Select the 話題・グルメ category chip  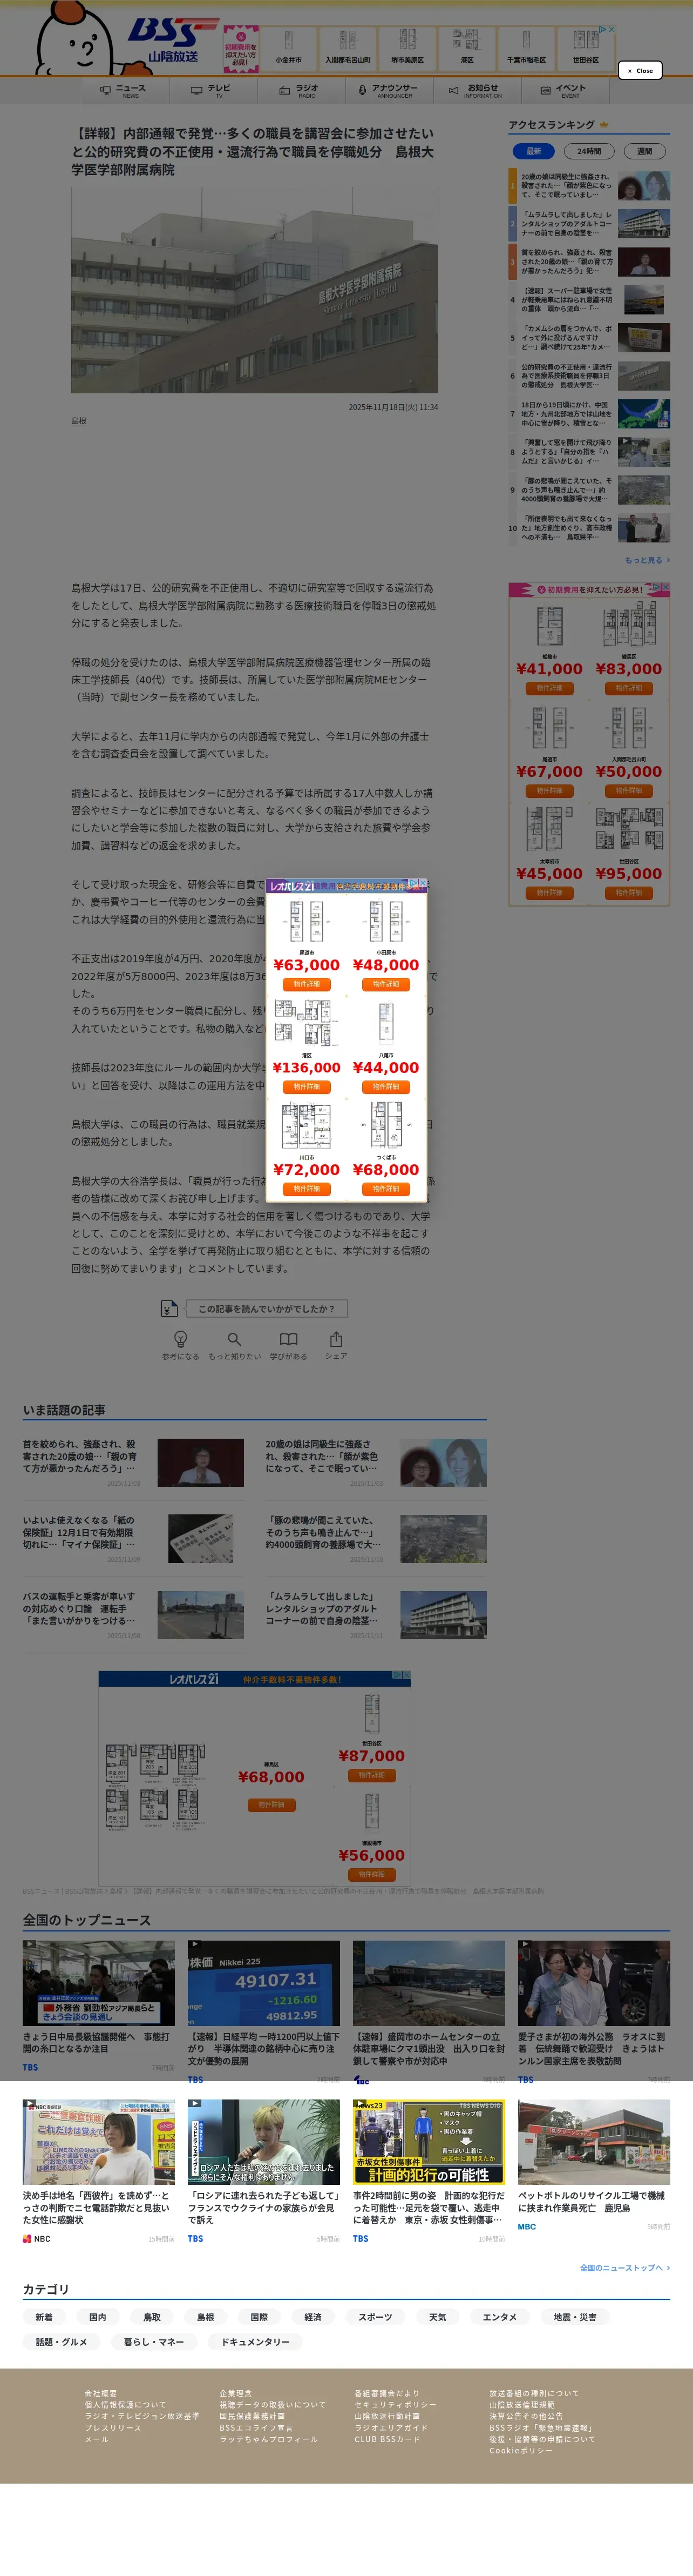tap(61, 2342)
